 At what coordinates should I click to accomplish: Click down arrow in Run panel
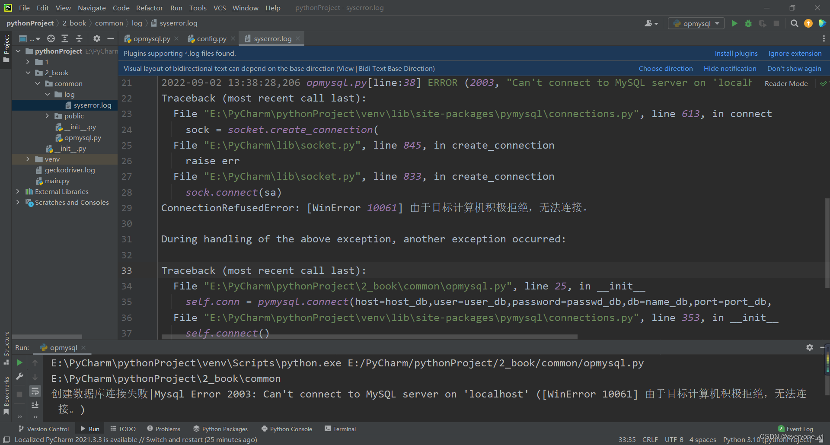(x=35, y=377)
